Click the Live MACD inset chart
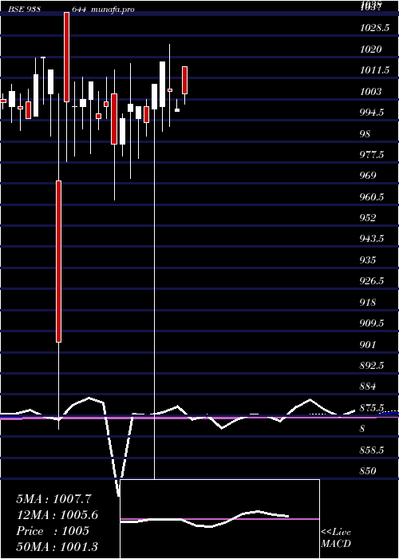 pos(219,519)
